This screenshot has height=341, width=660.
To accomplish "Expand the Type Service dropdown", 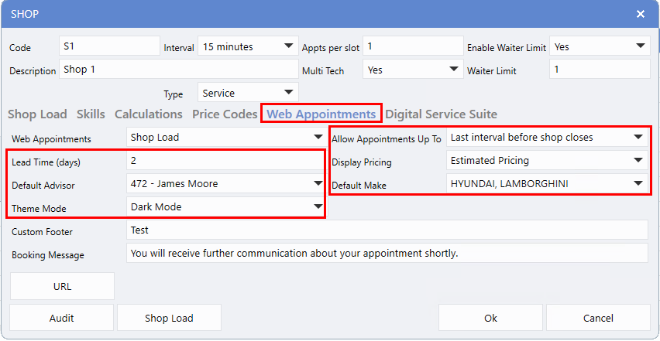I will [248, 93].
